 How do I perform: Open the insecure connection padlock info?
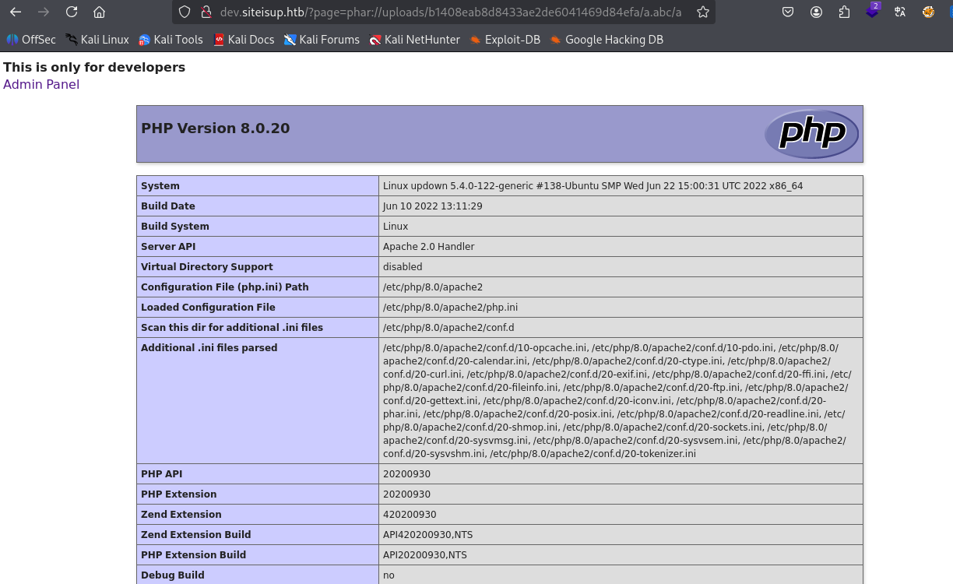(206, 12)
